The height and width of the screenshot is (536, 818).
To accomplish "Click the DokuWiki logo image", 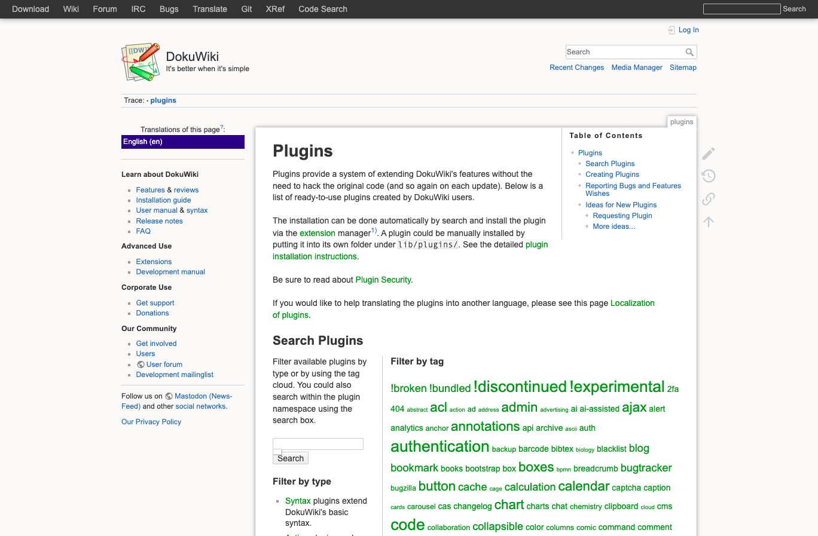I will coord(141,62).
